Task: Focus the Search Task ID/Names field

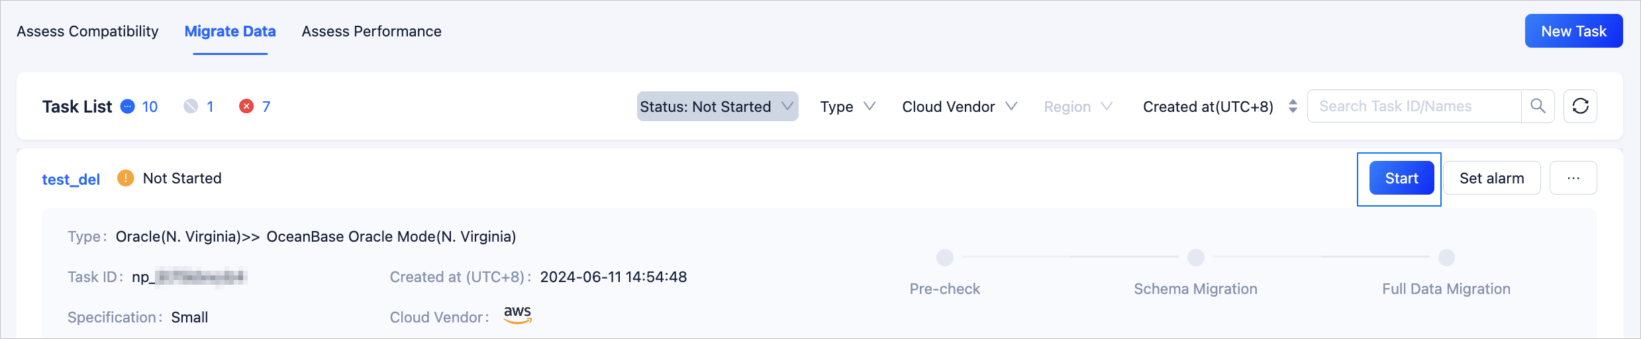Action: [1414, 106]
